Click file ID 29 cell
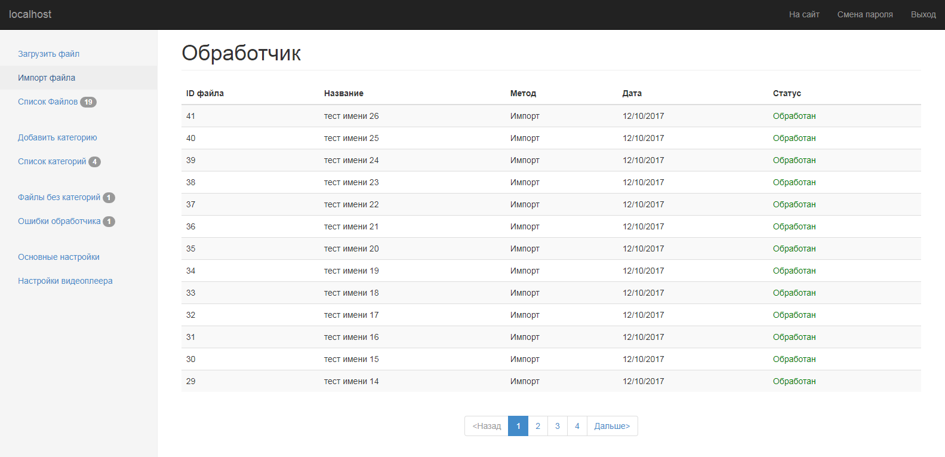The image size is (945, 457). click(191, 381)
